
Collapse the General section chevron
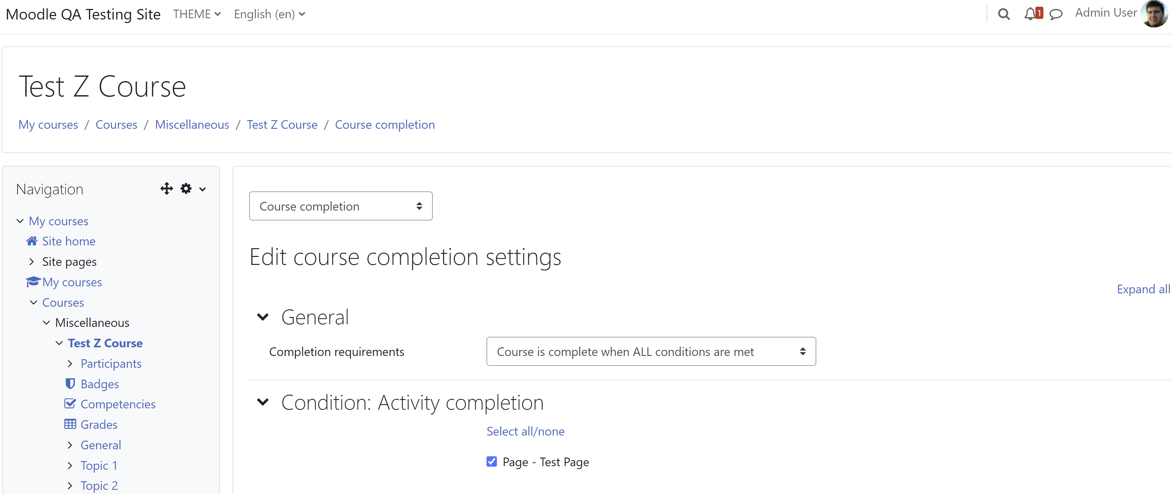pos(263,317)
